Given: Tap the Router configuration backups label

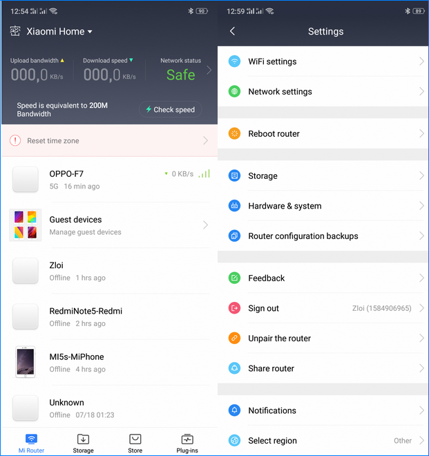Looking at the screenshot, I should click(303, 236).
